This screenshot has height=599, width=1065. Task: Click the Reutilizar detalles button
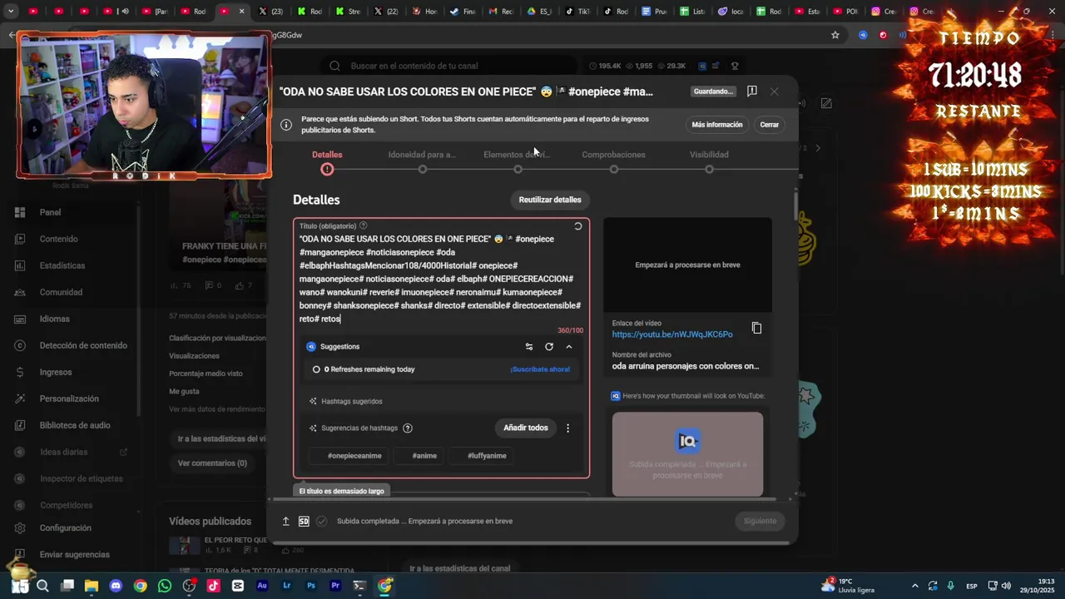[550, 200]
